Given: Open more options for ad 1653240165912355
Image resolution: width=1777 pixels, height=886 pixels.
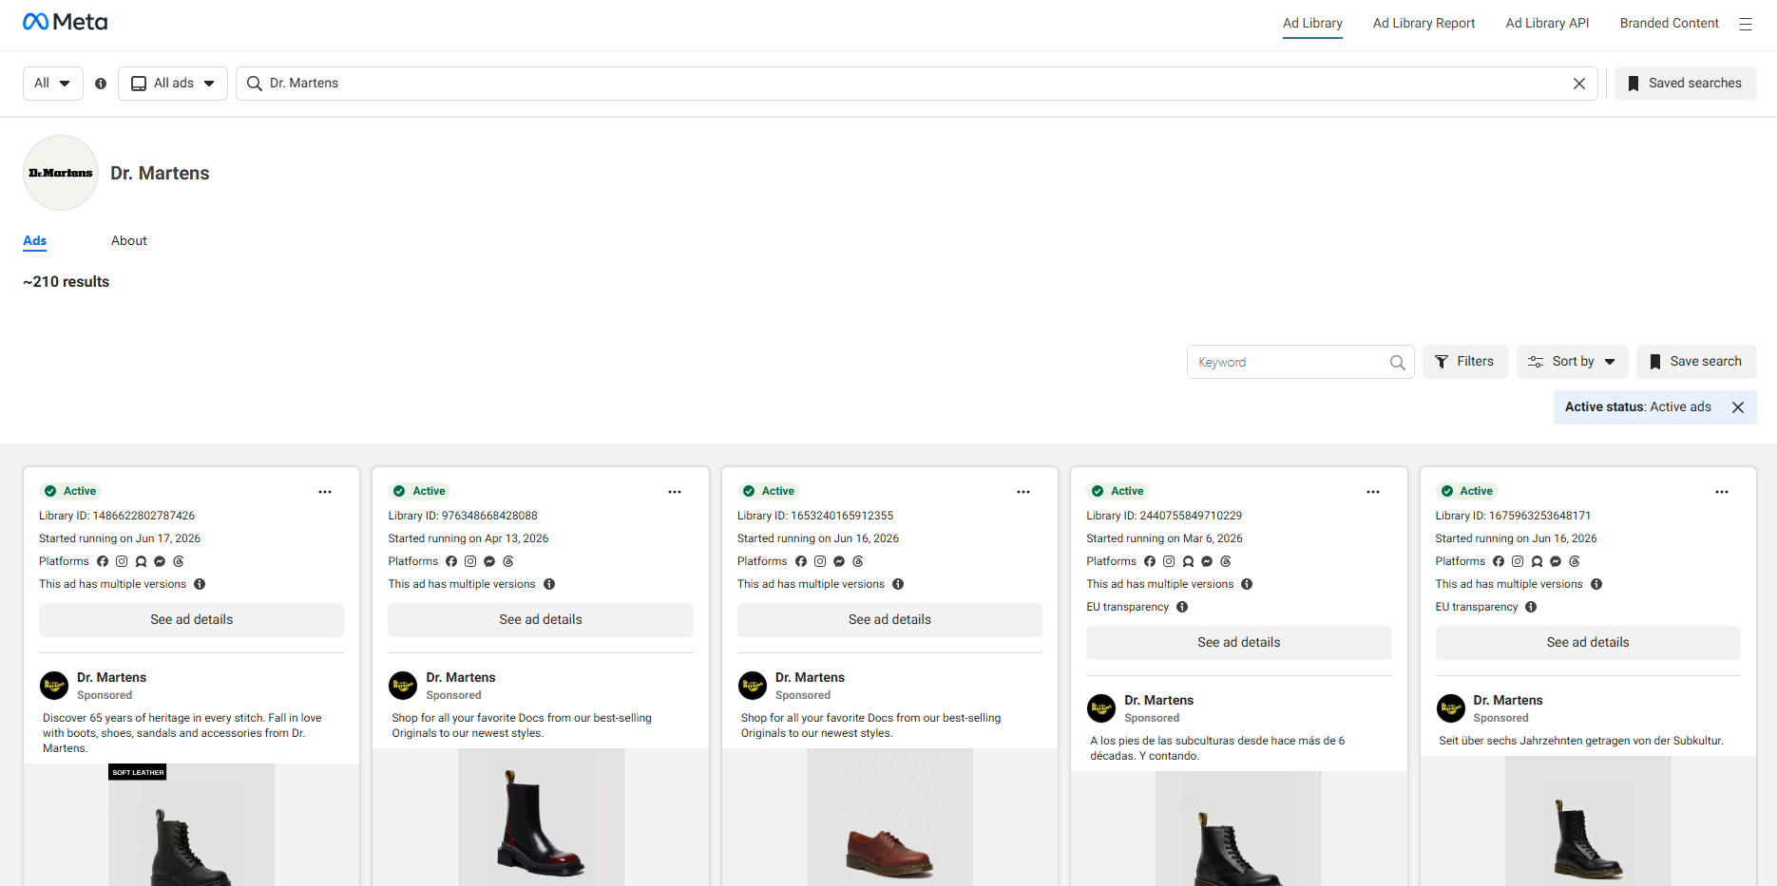Looking at the screenshot, I should [1023, 492].
